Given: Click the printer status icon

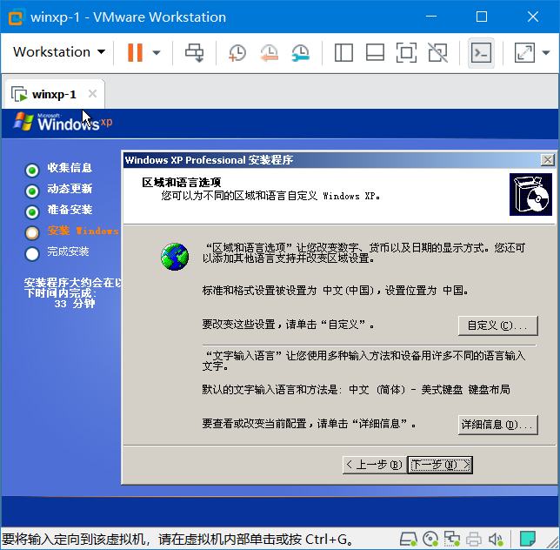Looking at the screenshot, I should tap(474, 539).
